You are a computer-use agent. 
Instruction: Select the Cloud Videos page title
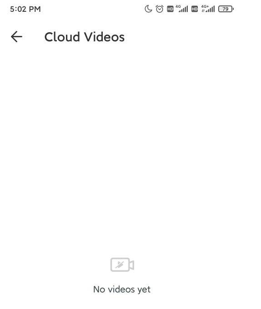(x=85, y=37)
